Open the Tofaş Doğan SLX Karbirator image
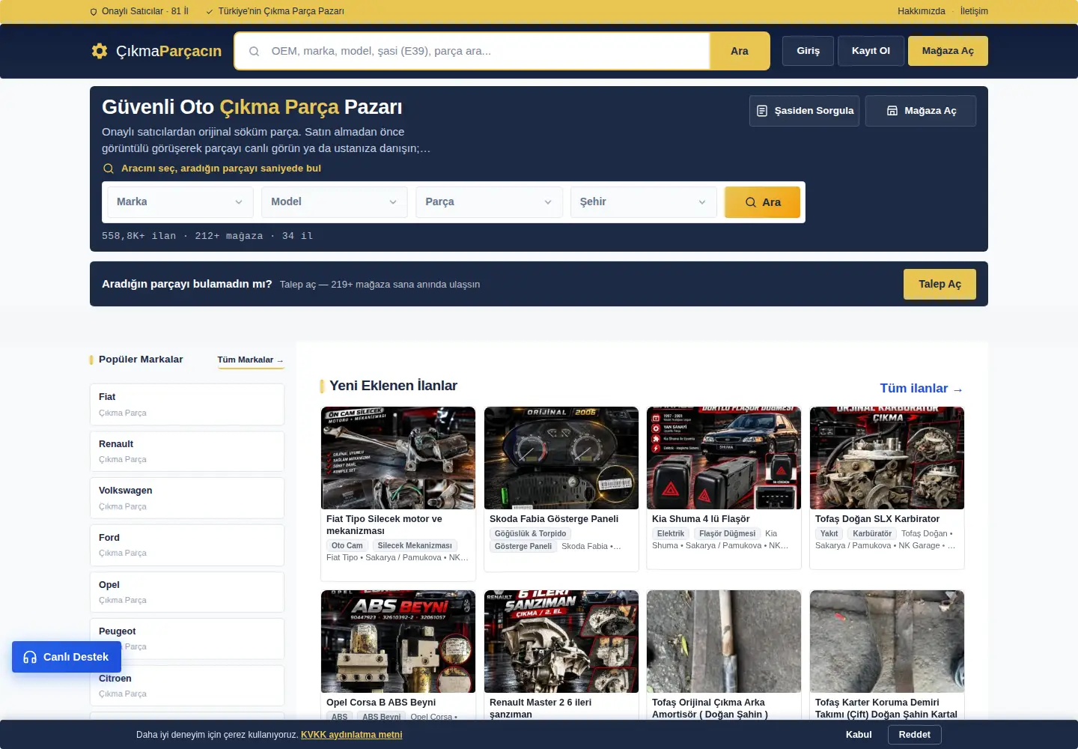The height and width of the screenshot is (749, 1078). tap(887, 458)
